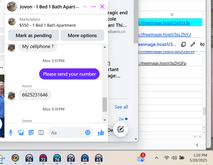The width and height of the screenshot is (213, 165).
Task: Click the spreadsheet vertical scrollbar thumb
Action: pyautogui.click(x=204, y=111)
